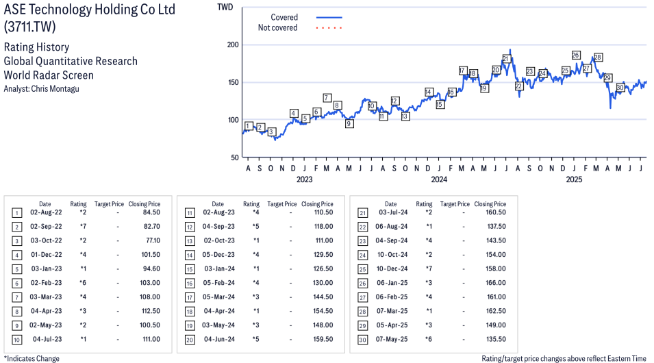654x363 pixels.
Task: Click the date 07-May-25
Action: click(x=392, y=339)
